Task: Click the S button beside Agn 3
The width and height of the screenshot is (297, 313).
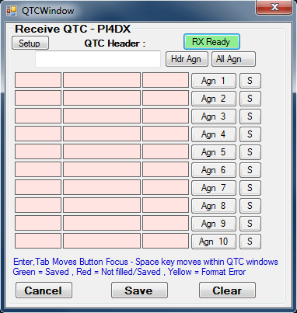Action: [x=250, y=117]
